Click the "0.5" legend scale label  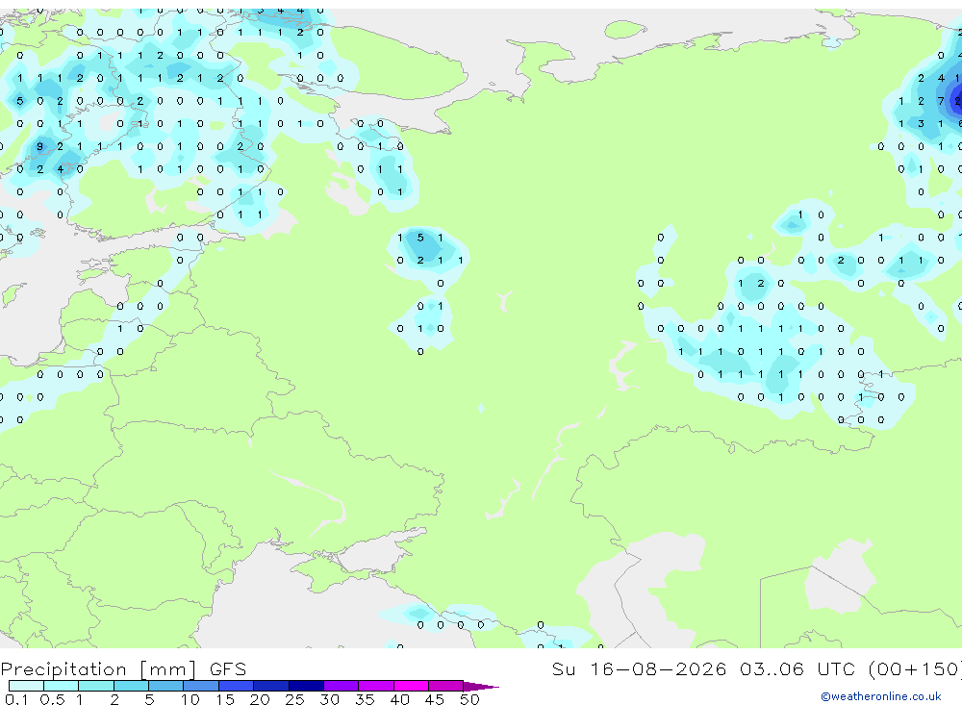52,699
